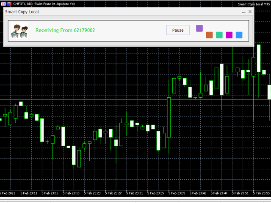Select the blue color swatch
271x203 pixels.
pos(239,35)
